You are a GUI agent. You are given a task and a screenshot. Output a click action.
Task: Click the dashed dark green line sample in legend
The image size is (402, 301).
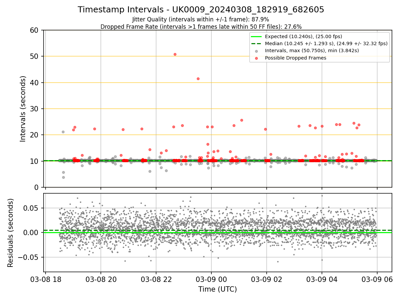[256, 43]
